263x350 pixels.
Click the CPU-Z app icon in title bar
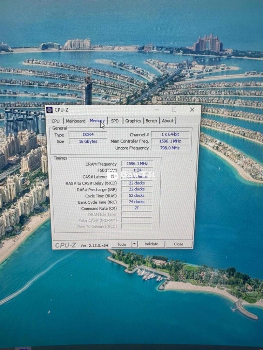[x=49, y=110]
